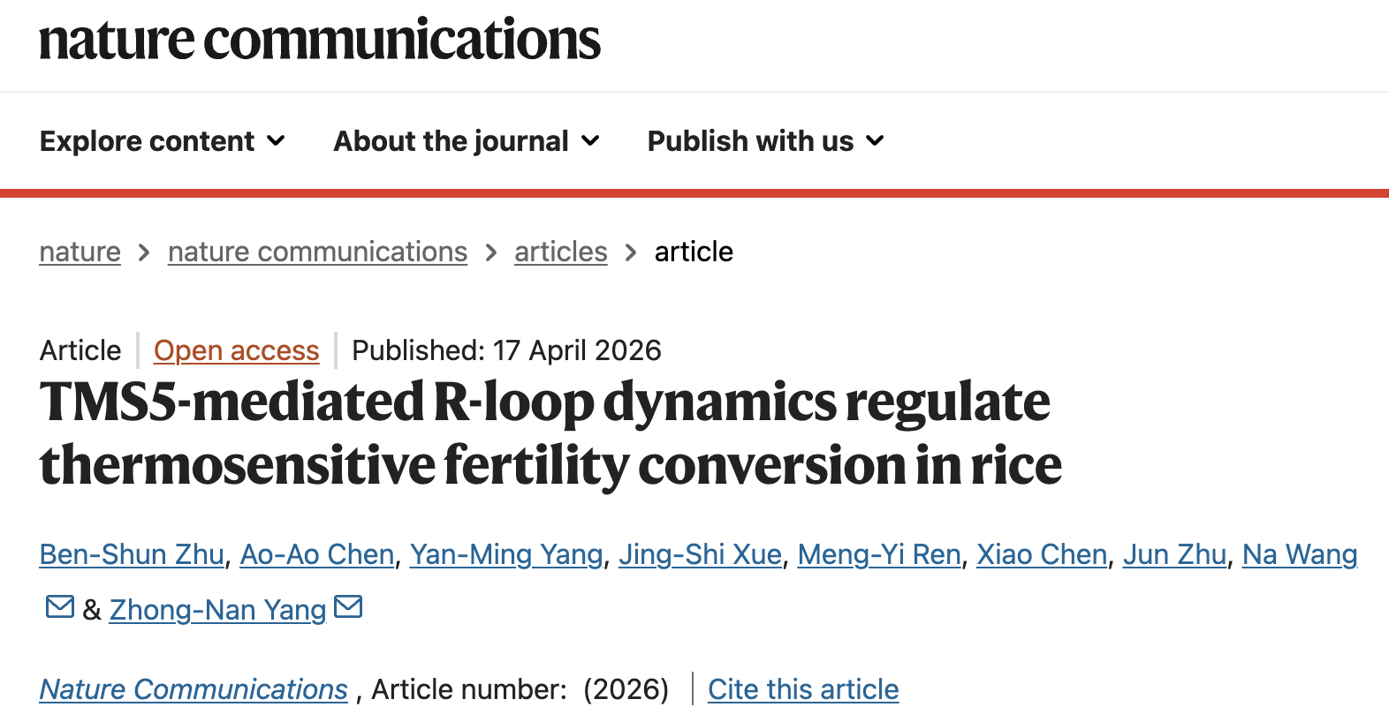Open the nature communications breadcrumb link
The image size is (1389, 722).
[317, 252]
